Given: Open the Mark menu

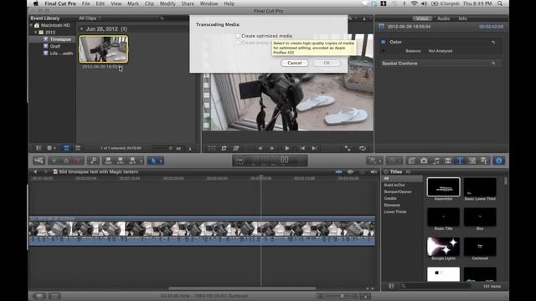Looking at the screenshot, I should pyautogui.click(x=133, y=3).
